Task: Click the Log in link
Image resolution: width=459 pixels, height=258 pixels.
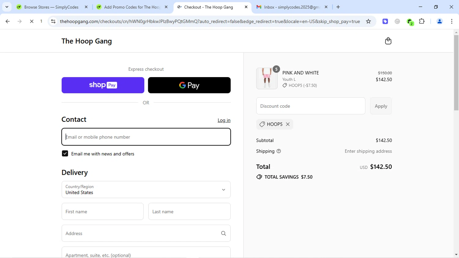Action: click(x=224, y=120)
